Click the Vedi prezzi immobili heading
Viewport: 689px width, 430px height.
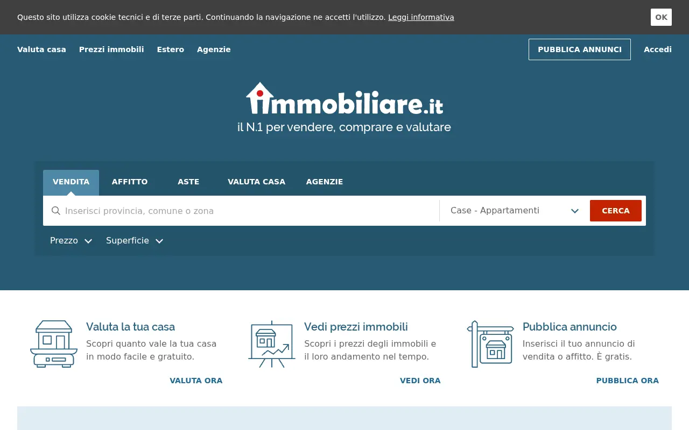tap(356, 327)
